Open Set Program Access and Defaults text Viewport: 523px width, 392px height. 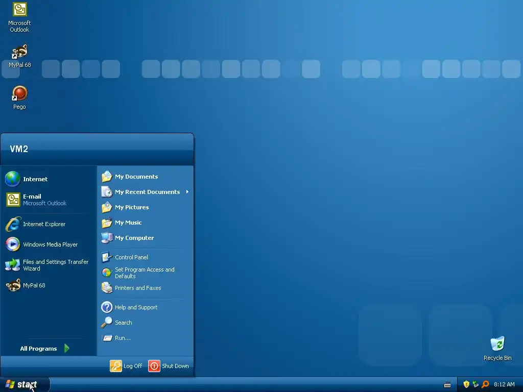coord(145,273)
